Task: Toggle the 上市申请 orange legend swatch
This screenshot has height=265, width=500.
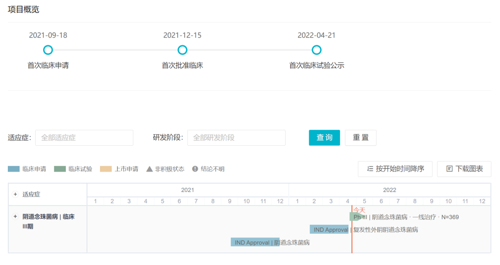Action: [106, 169]
